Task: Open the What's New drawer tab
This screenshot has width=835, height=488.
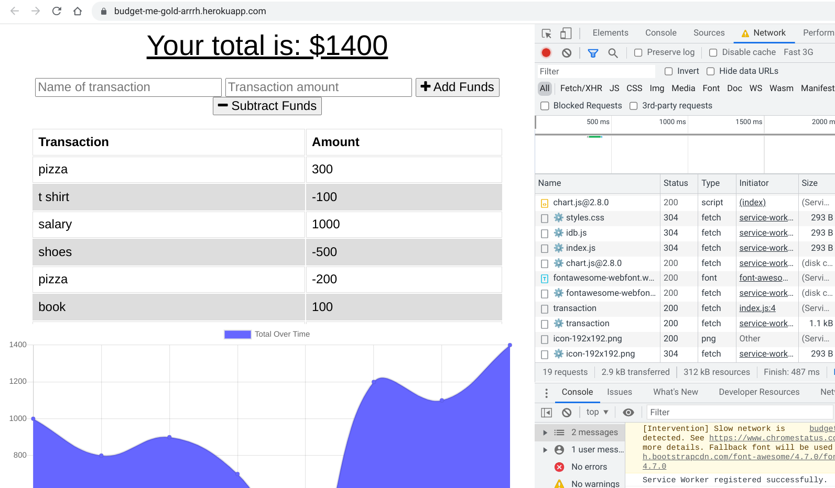Action: point(675,392)
